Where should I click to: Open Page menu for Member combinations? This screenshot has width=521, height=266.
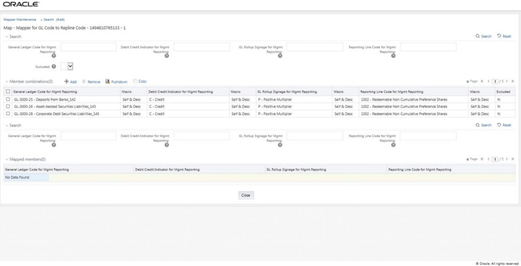click(x=472, y=81)
